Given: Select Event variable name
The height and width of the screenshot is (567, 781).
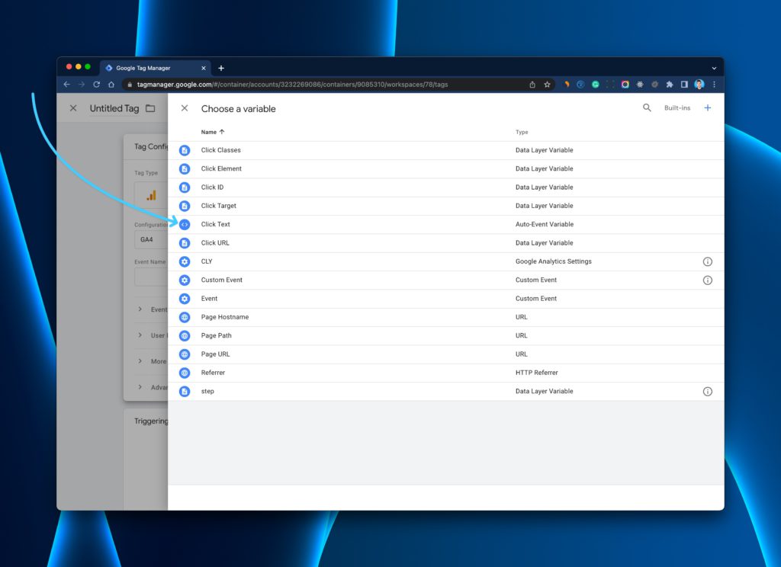Looking at the screenshot, I should (209, 298).
